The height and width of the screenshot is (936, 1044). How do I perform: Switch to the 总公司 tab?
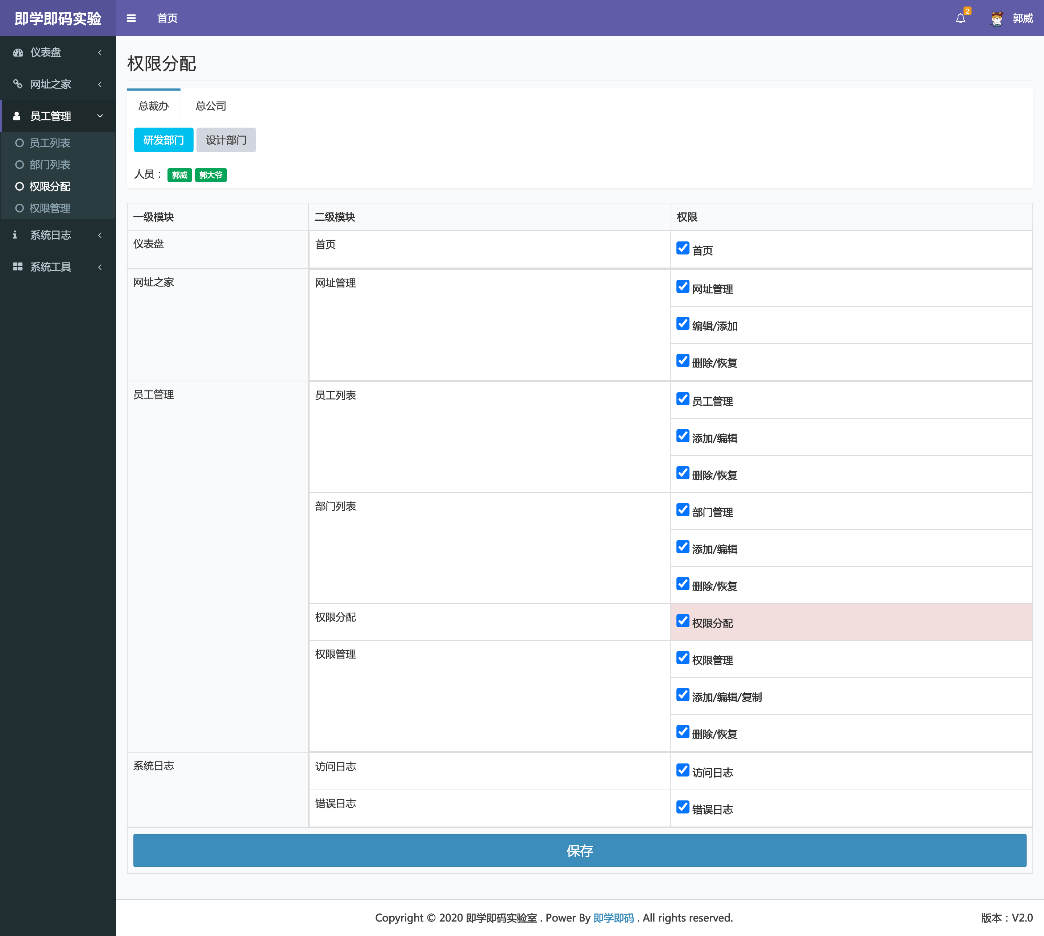click(x=211, y=106)
